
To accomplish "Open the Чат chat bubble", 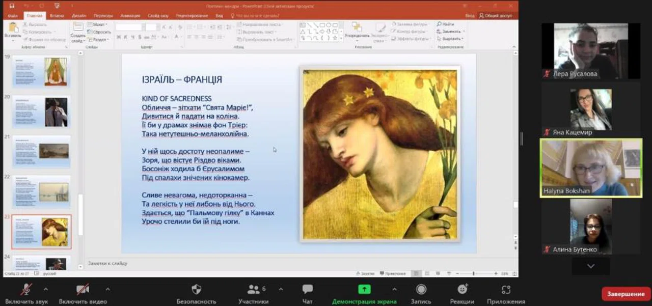I will pos(308,289).
